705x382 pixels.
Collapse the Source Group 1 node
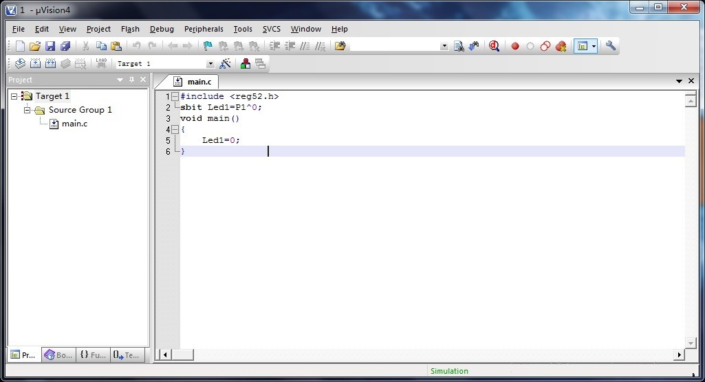click(x=28, y=110)
